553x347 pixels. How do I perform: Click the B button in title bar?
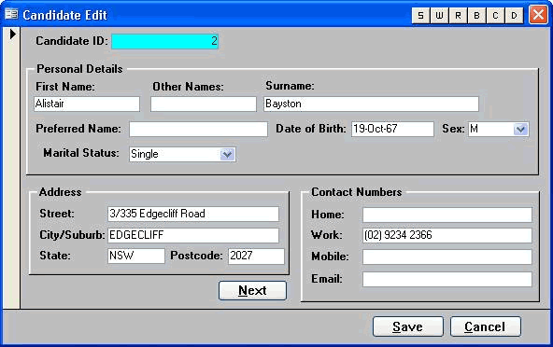click(x=476, y=16)
